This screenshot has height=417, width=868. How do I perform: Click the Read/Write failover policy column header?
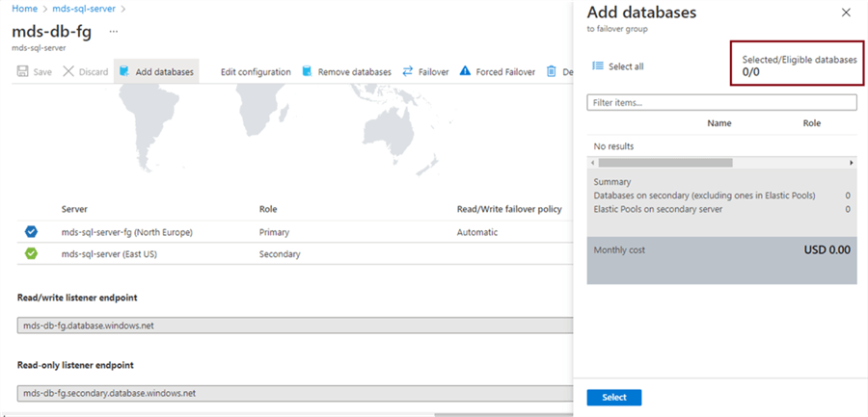[x=508, y=209]
